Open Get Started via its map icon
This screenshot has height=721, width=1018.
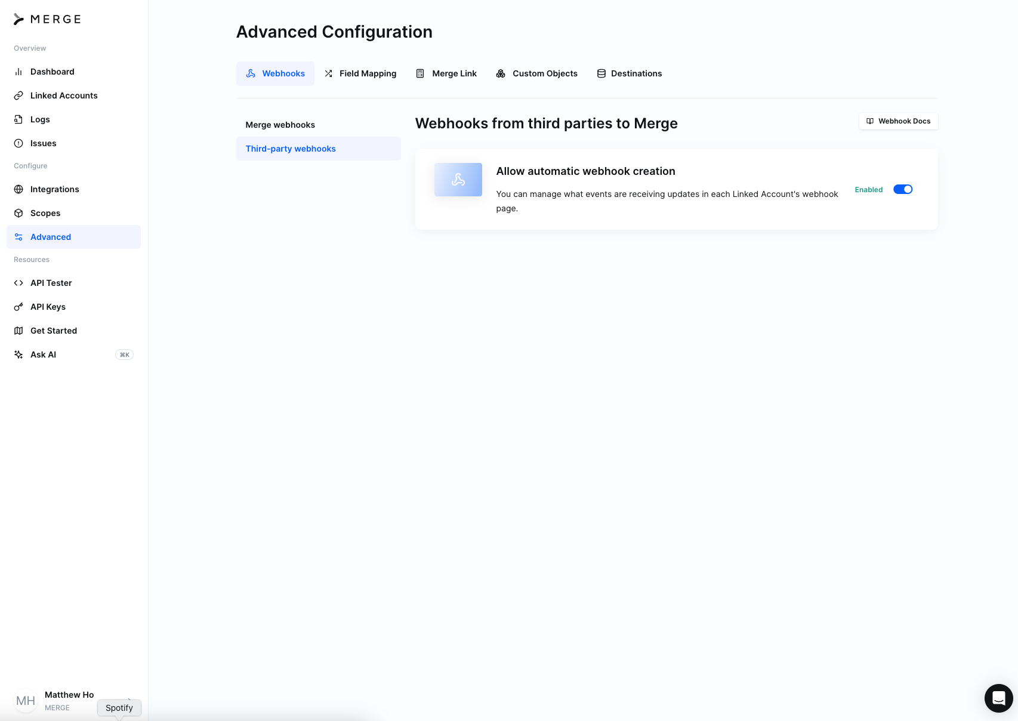(18, 331)
